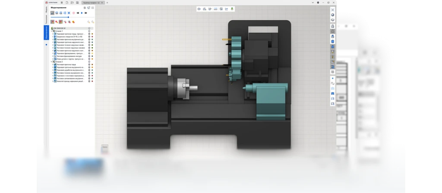Toggle visibility of first operation under Установ 1
The width and height of the screenshot is (442, 193).
click(89, 34)
